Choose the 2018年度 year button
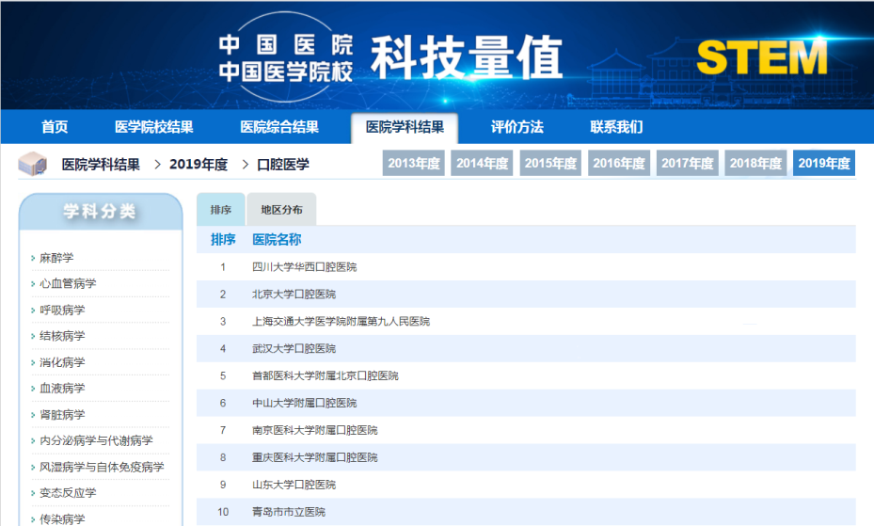Viewport: 874px width, 526px height. click(x=755, y=163)
